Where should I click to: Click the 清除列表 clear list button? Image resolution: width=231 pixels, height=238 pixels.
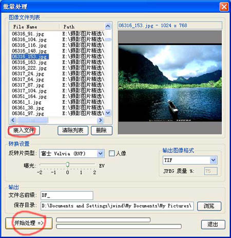coord(73,131)
